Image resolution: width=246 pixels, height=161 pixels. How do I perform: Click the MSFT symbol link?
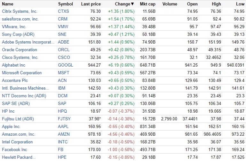pos(64,73)
